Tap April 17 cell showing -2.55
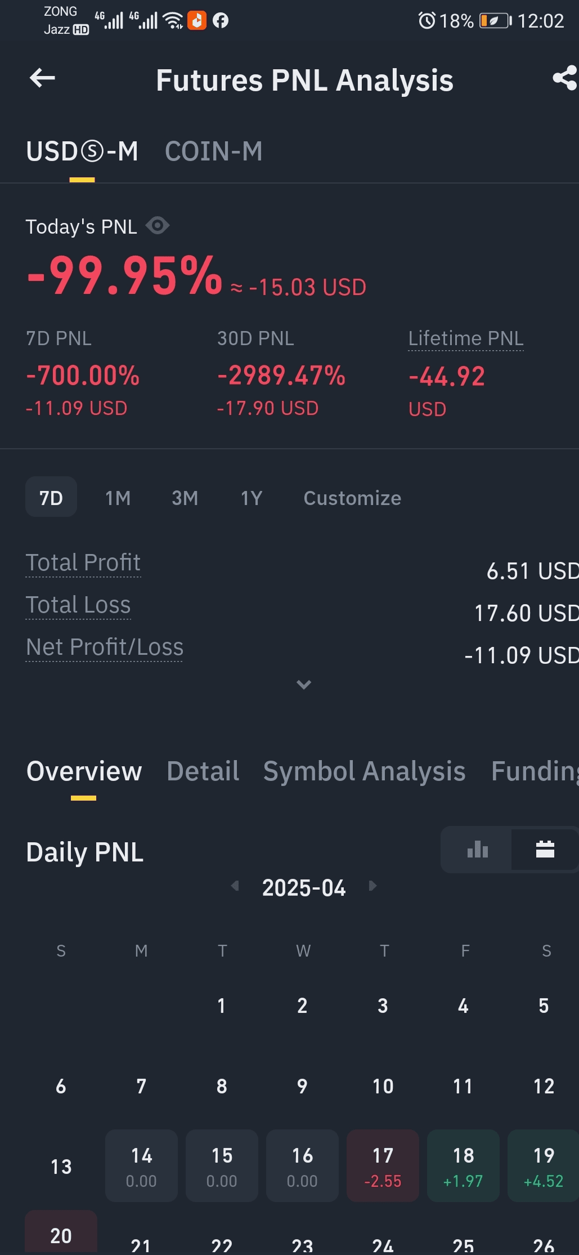Viewport: 579px width, 1255px height. [x=383, y=1165]
